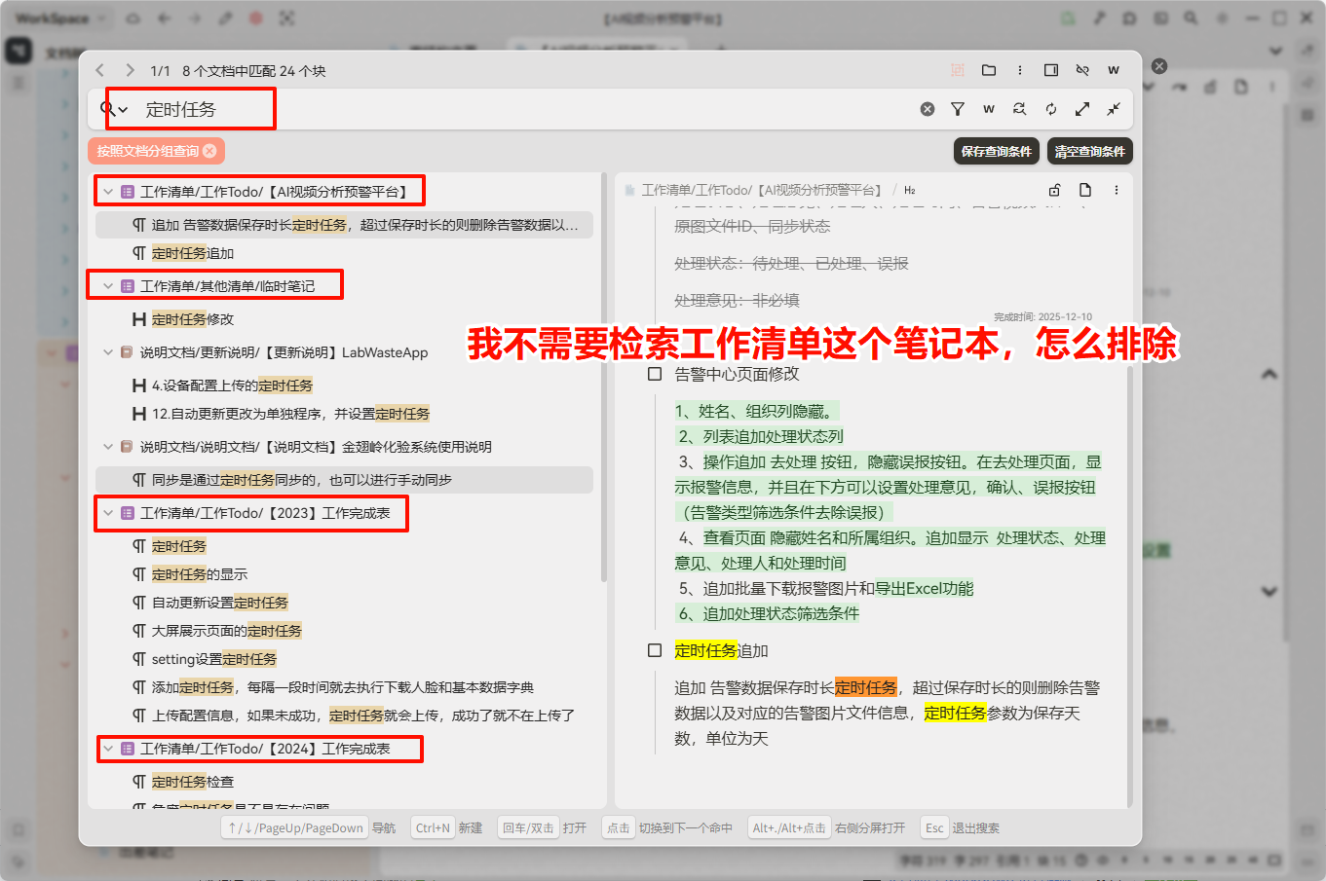Remove the 按照文档分组查询 filter chip

pyautogui.click(x=209, y=151)
